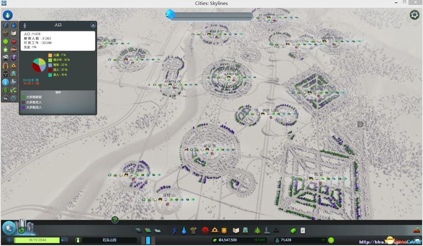This screenshot has width=423, height=246.
Task: Click the green help question mark button
Action: pyautogui.click(x=115, y=220)
